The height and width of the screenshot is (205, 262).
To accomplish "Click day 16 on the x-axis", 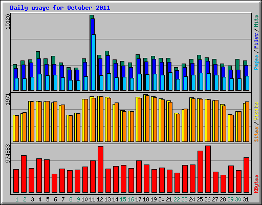I will click(130, 199).
